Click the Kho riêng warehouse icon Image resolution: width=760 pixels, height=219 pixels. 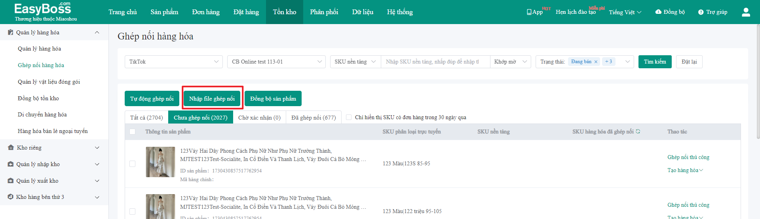click(x=11, y=148)
